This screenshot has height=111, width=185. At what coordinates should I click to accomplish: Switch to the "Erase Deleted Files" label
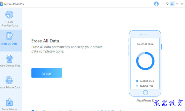pos(10,66)
